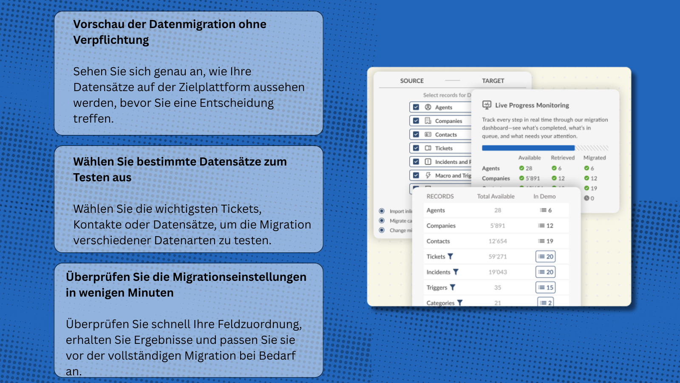The height and width of the screenshot is (383, 680).
Task: Click the filter icon next to Triggers
Action: point(453,288)
